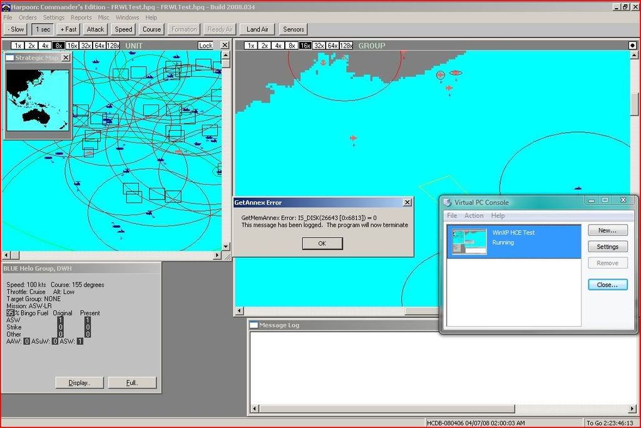Image resolution: width=641 pixels, height=428 pixels.
Task: Click the Course toolbar button
Action: [151, 29]
